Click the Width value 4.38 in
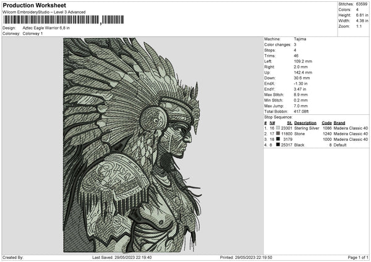 point(362,21)
